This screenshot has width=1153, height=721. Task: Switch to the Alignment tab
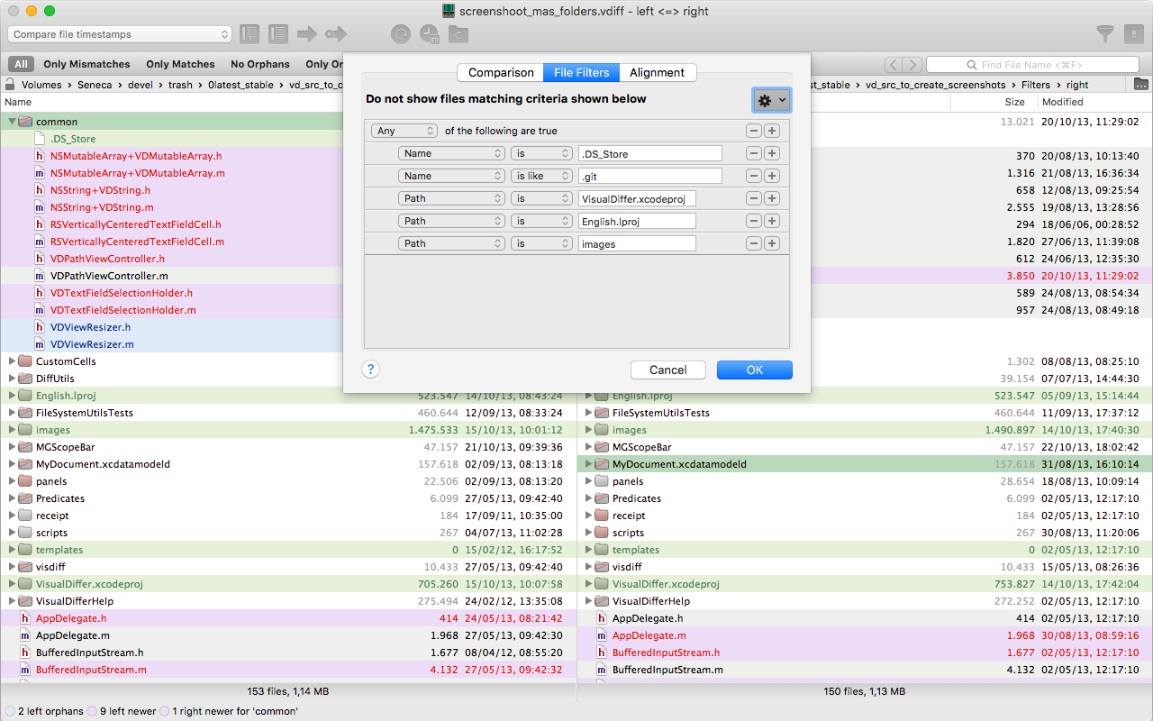click(657, 72)
